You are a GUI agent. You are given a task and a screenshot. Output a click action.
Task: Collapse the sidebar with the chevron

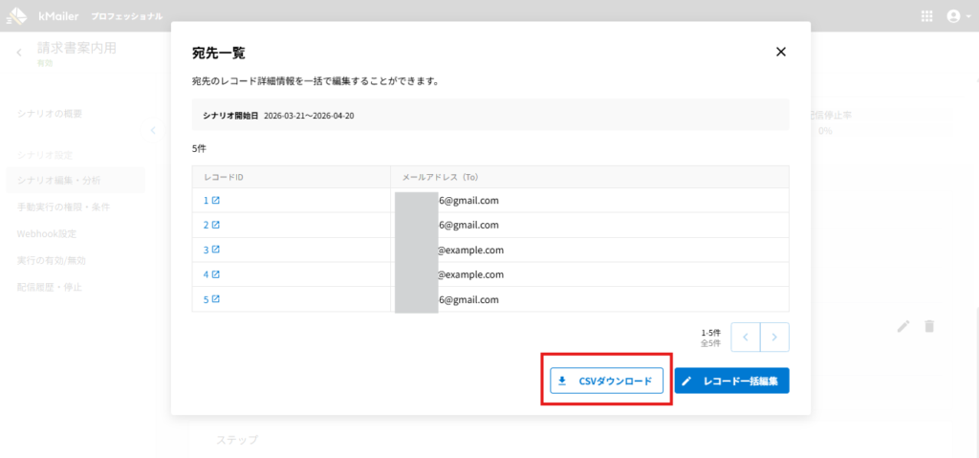pos(152,131)
